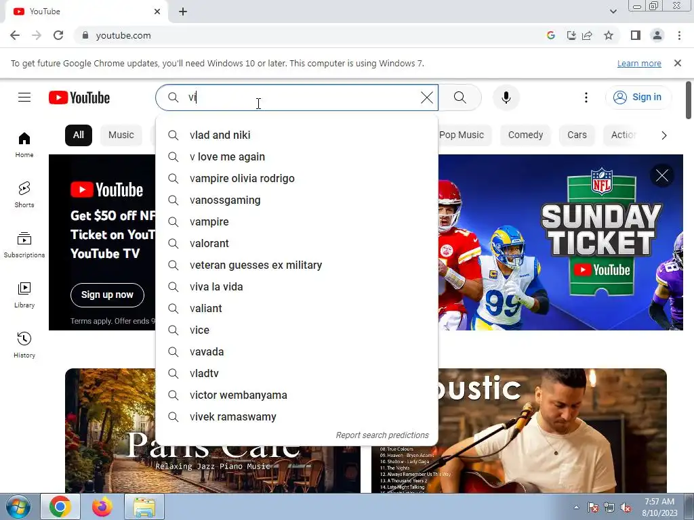Choose suggestion 'valiant'

tap(297, 308)
